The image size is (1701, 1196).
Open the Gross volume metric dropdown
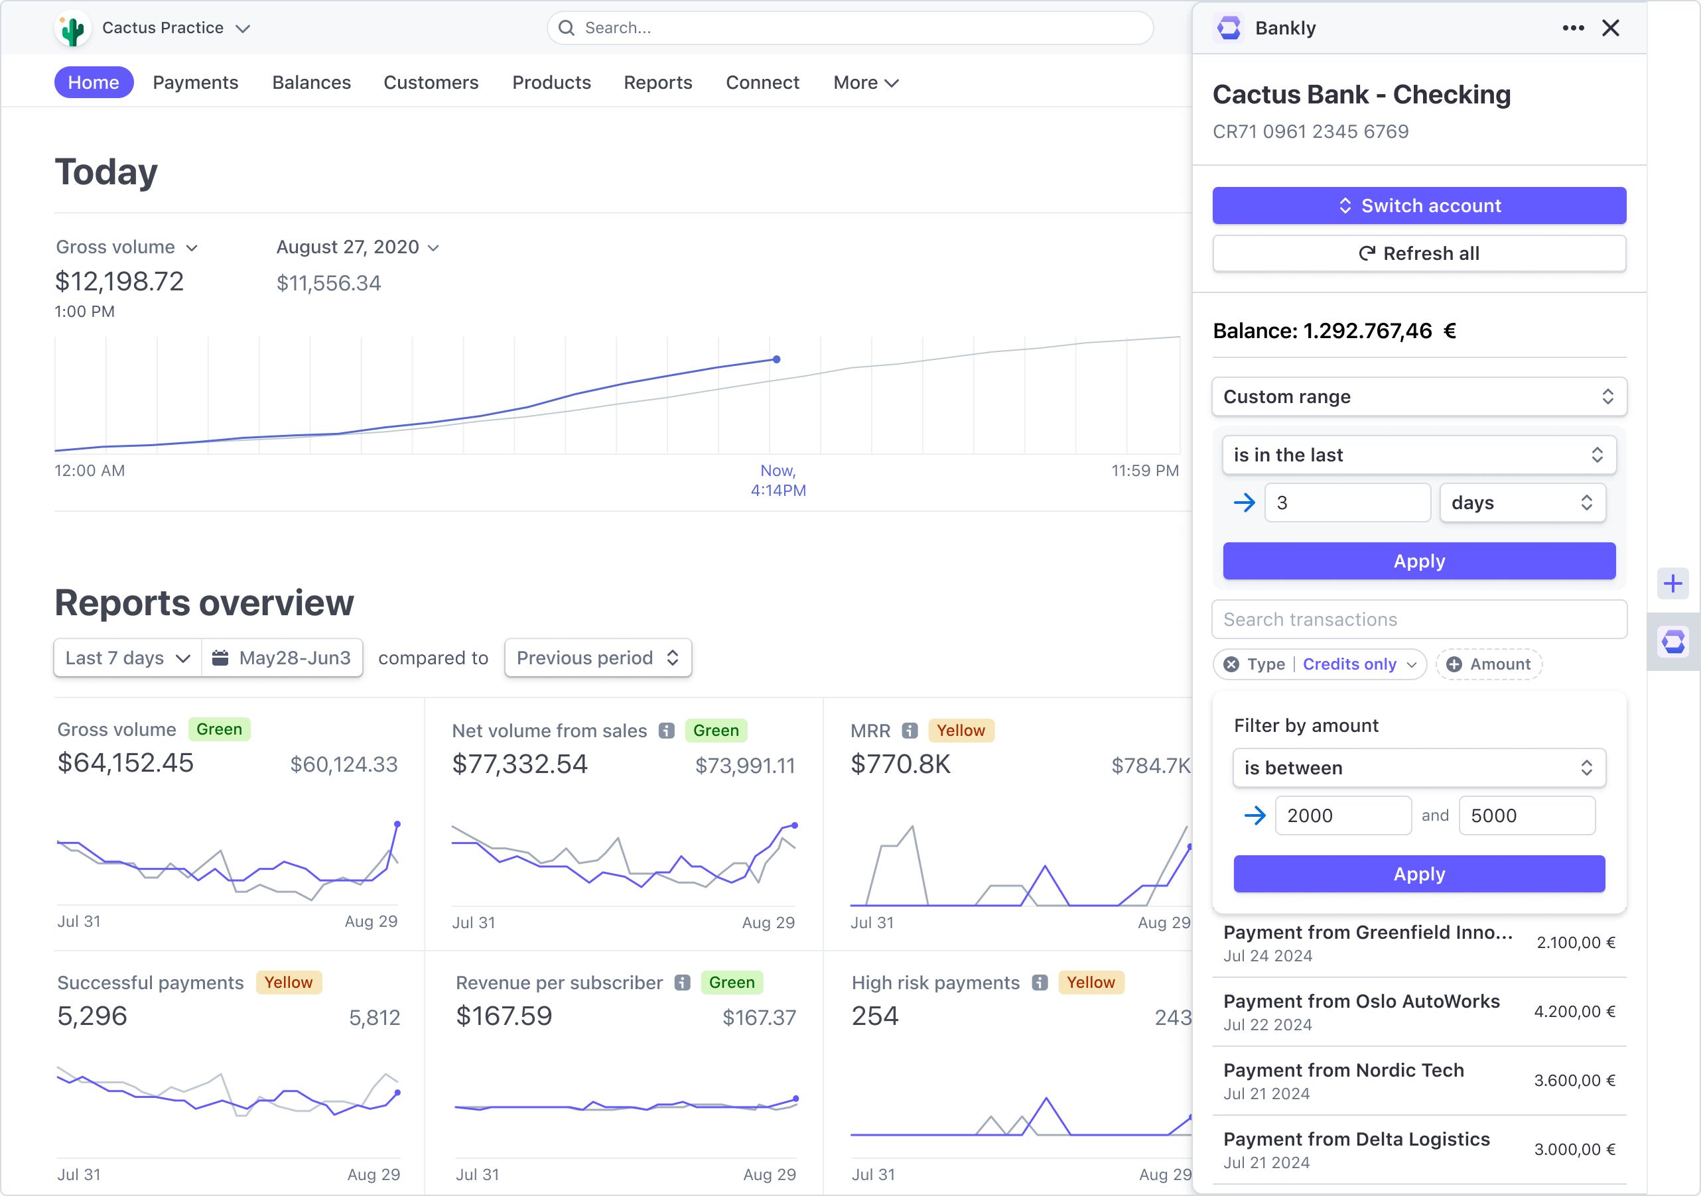click(x=127, y=247)
